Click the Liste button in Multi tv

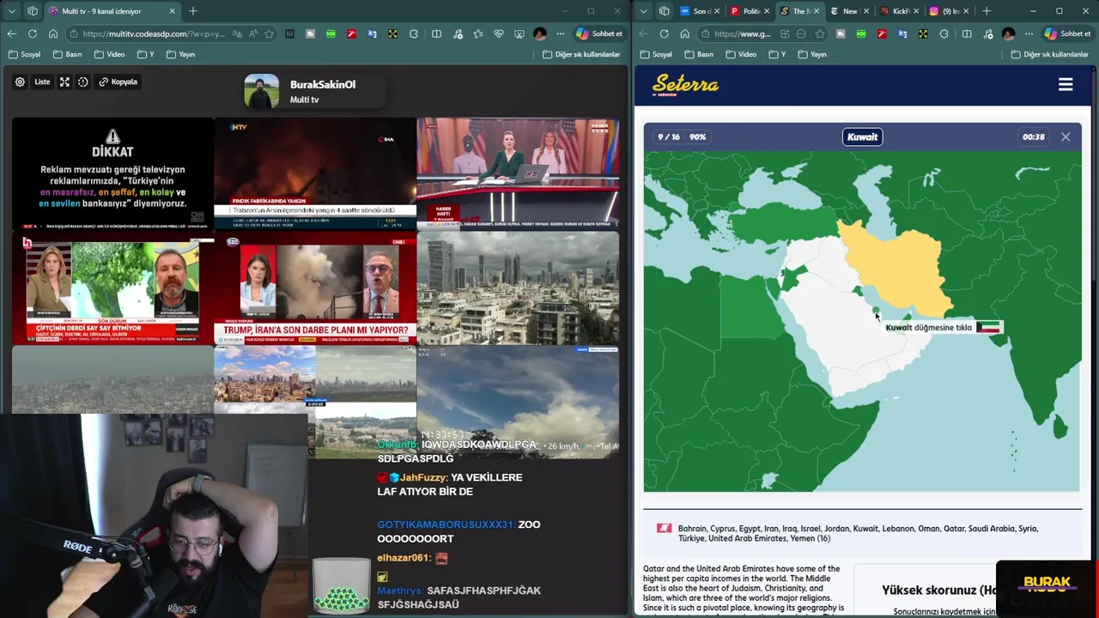(x=42, y=82)
